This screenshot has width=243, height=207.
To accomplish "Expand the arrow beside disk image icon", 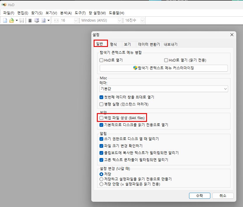I will click(48, 20).
